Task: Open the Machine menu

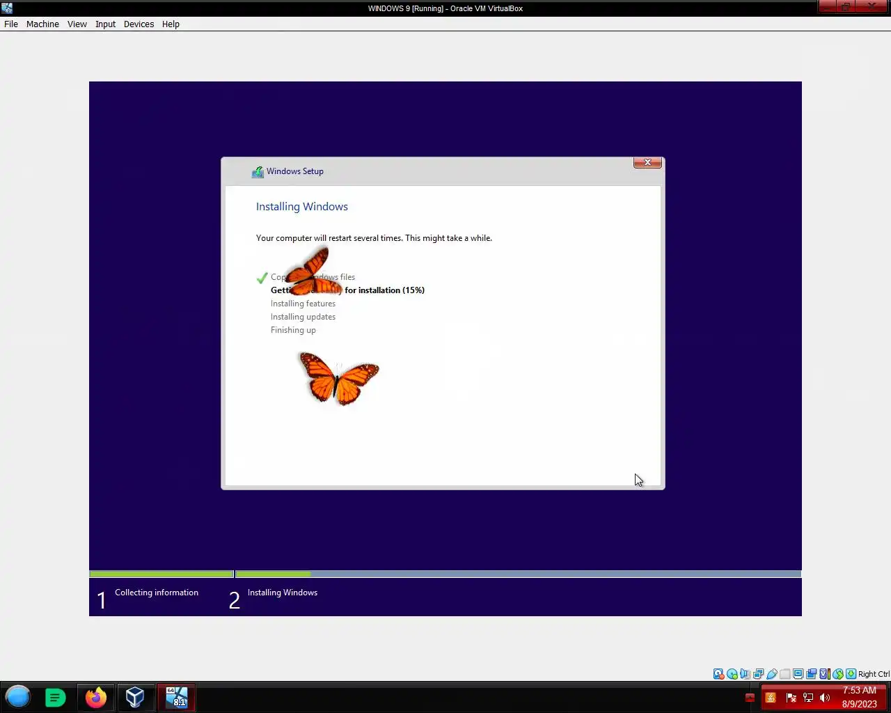Action: tap(42, 24)
